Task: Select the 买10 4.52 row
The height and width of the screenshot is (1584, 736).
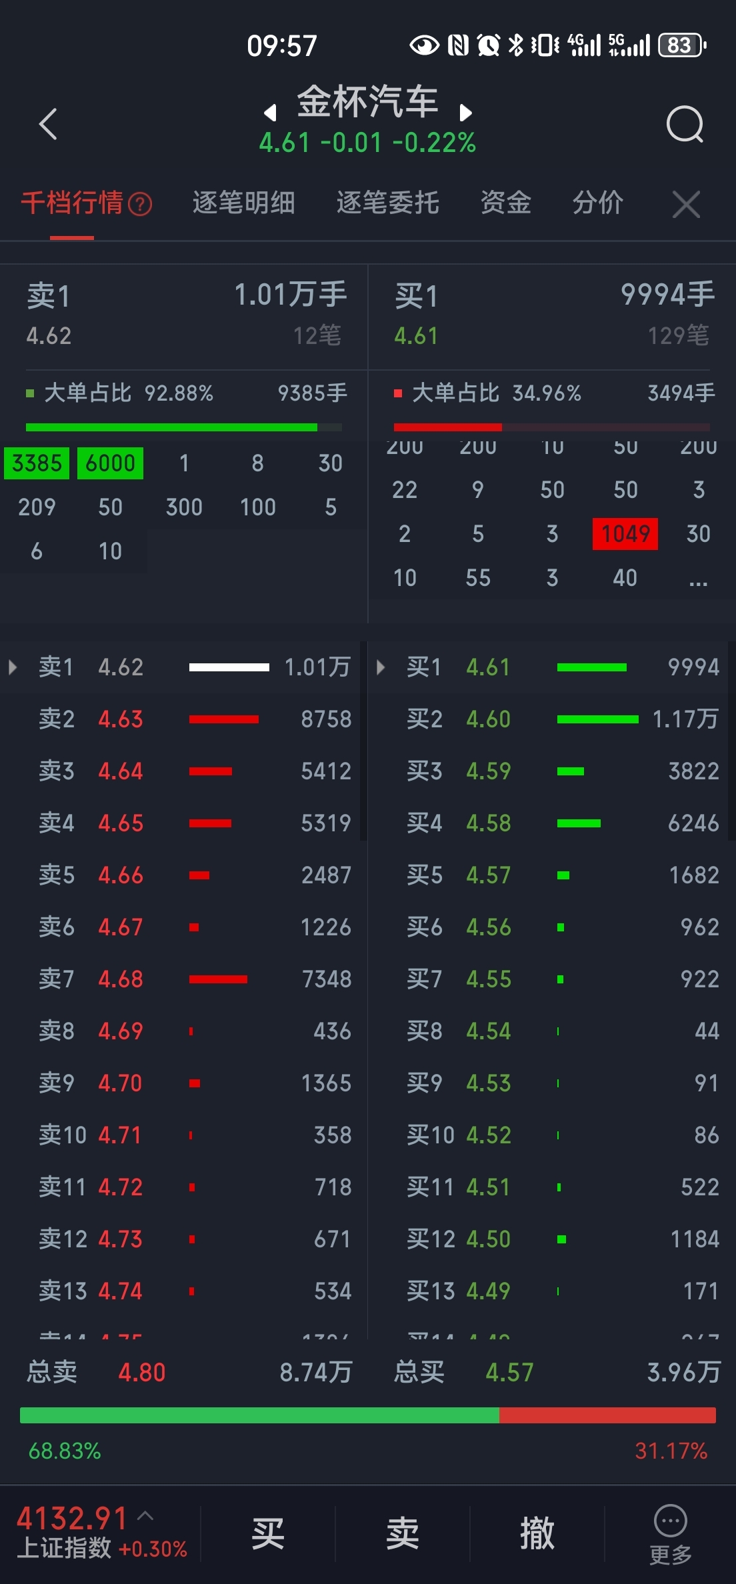Action: pyautogui.click(x=552, y=1135)
